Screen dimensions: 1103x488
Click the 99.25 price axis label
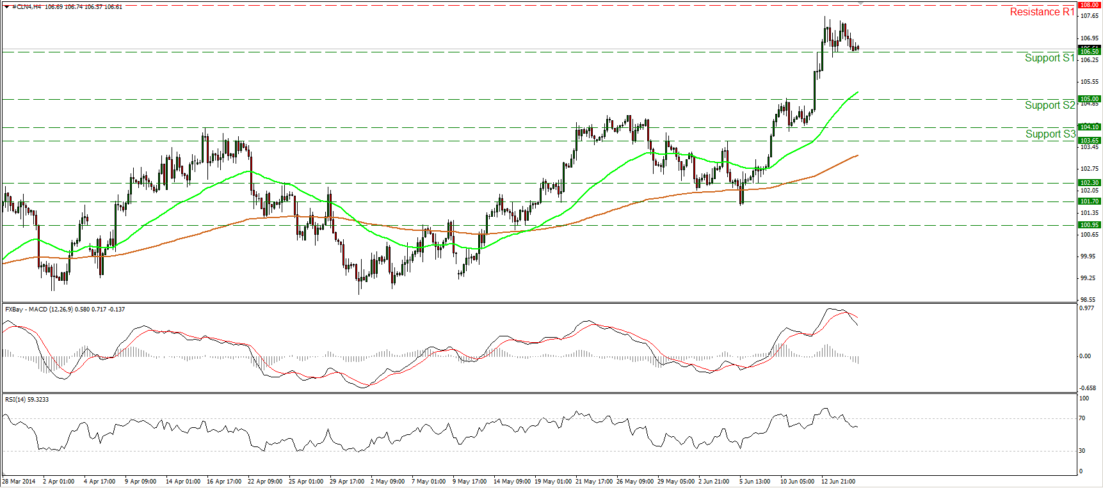(x=1088, y=278)
